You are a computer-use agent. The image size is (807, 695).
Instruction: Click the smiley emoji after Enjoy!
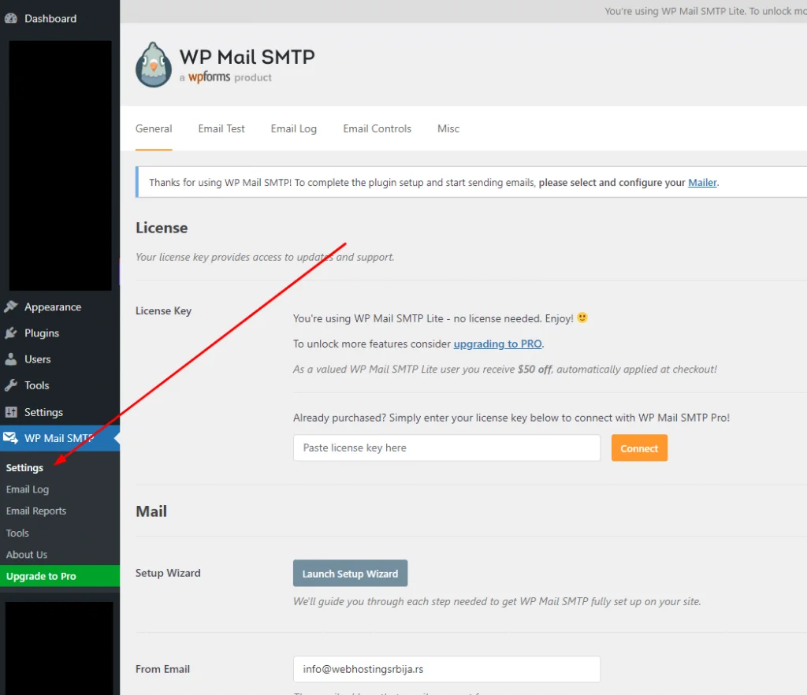click(582, 318)
